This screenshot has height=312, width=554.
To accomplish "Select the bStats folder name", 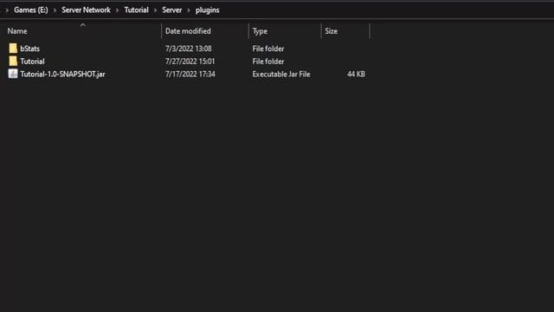I will [29, 49].
